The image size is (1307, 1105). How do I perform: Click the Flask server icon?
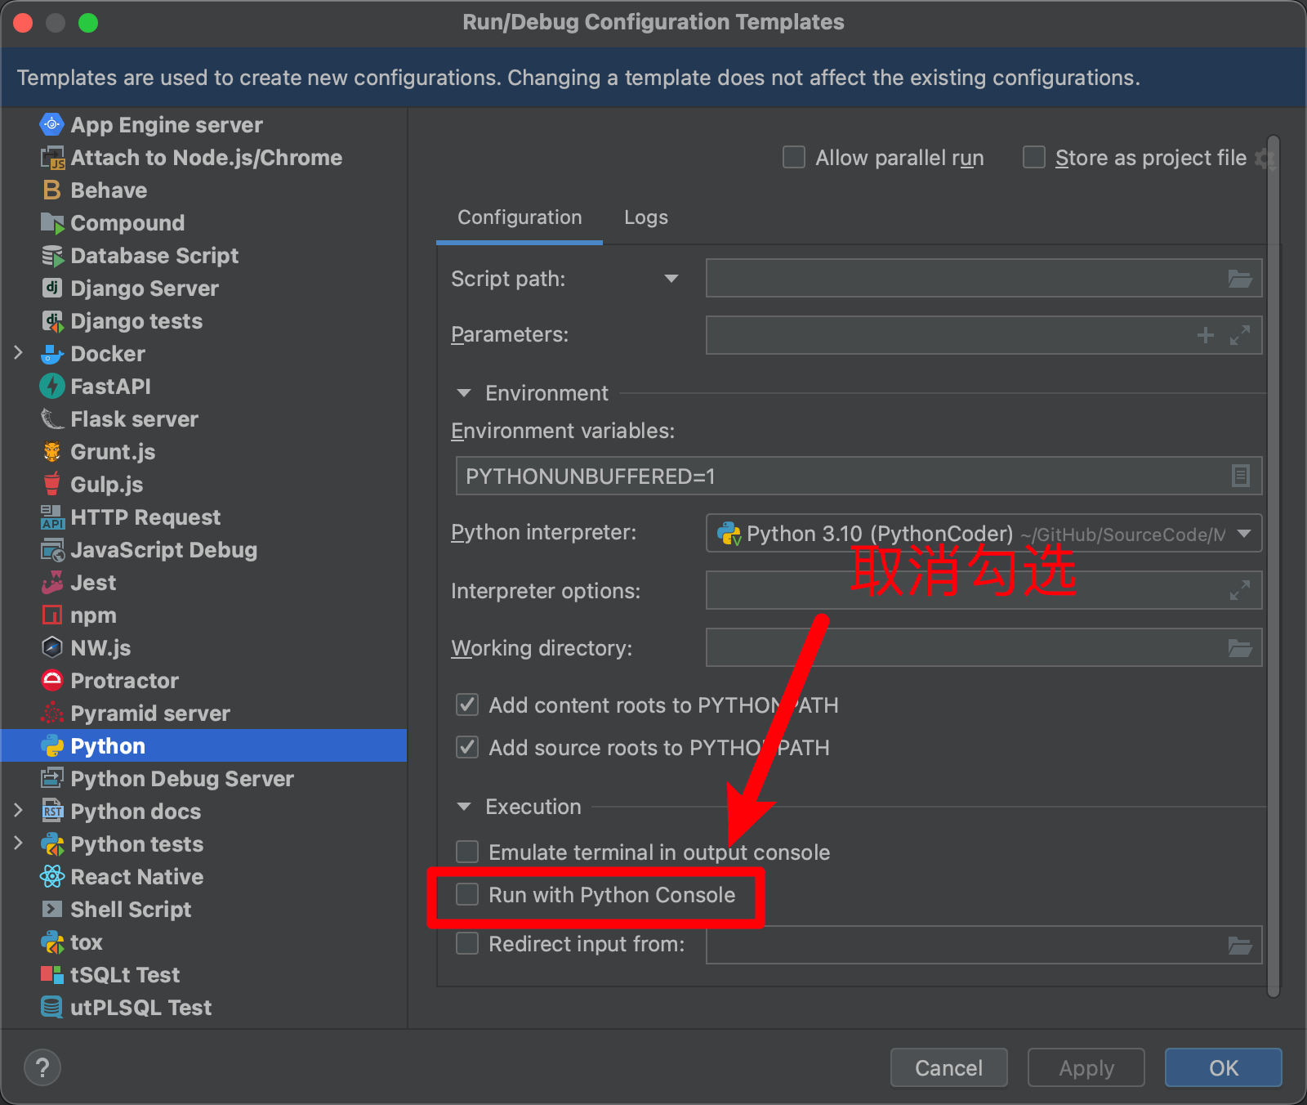(51, 418)
